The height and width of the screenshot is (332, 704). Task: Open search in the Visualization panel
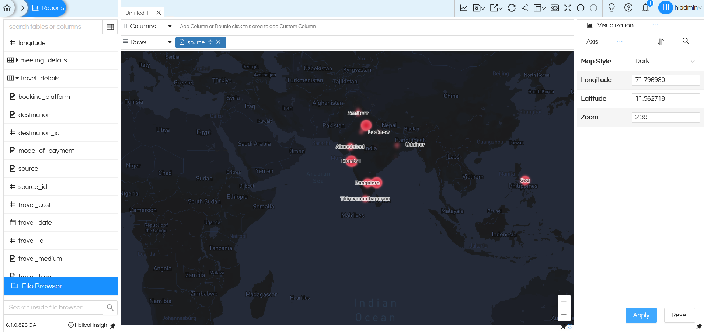pos(685,41)
